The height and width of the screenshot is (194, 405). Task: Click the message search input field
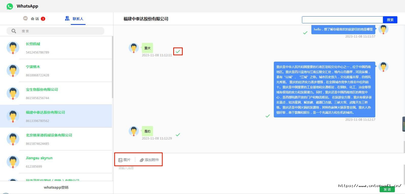tap(342, 20)
